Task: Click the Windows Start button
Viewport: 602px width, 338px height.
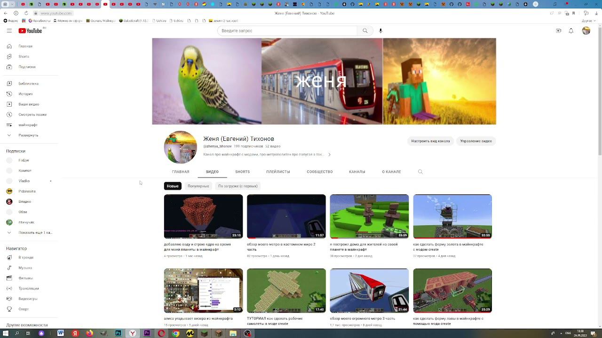Action: [x=5, y=333]
